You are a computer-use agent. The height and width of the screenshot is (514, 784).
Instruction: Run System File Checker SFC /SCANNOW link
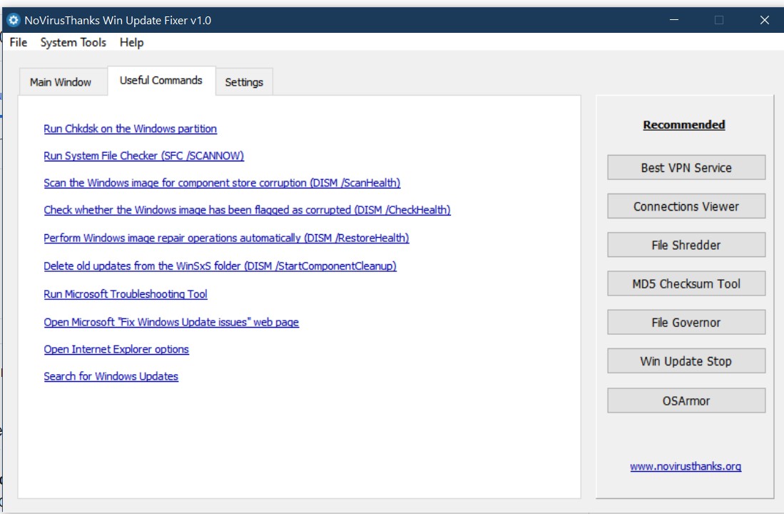coord(143,156)
